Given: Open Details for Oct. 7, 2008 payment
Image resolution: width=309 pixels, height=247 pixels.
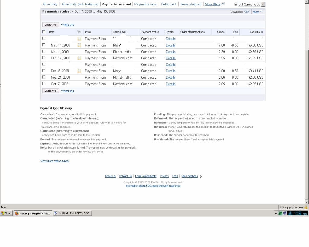Looking at the screenshot, I should [x=171, y=84].
